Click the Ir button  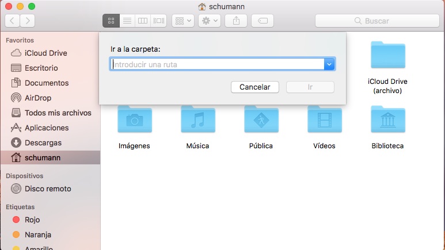(310, 87)
